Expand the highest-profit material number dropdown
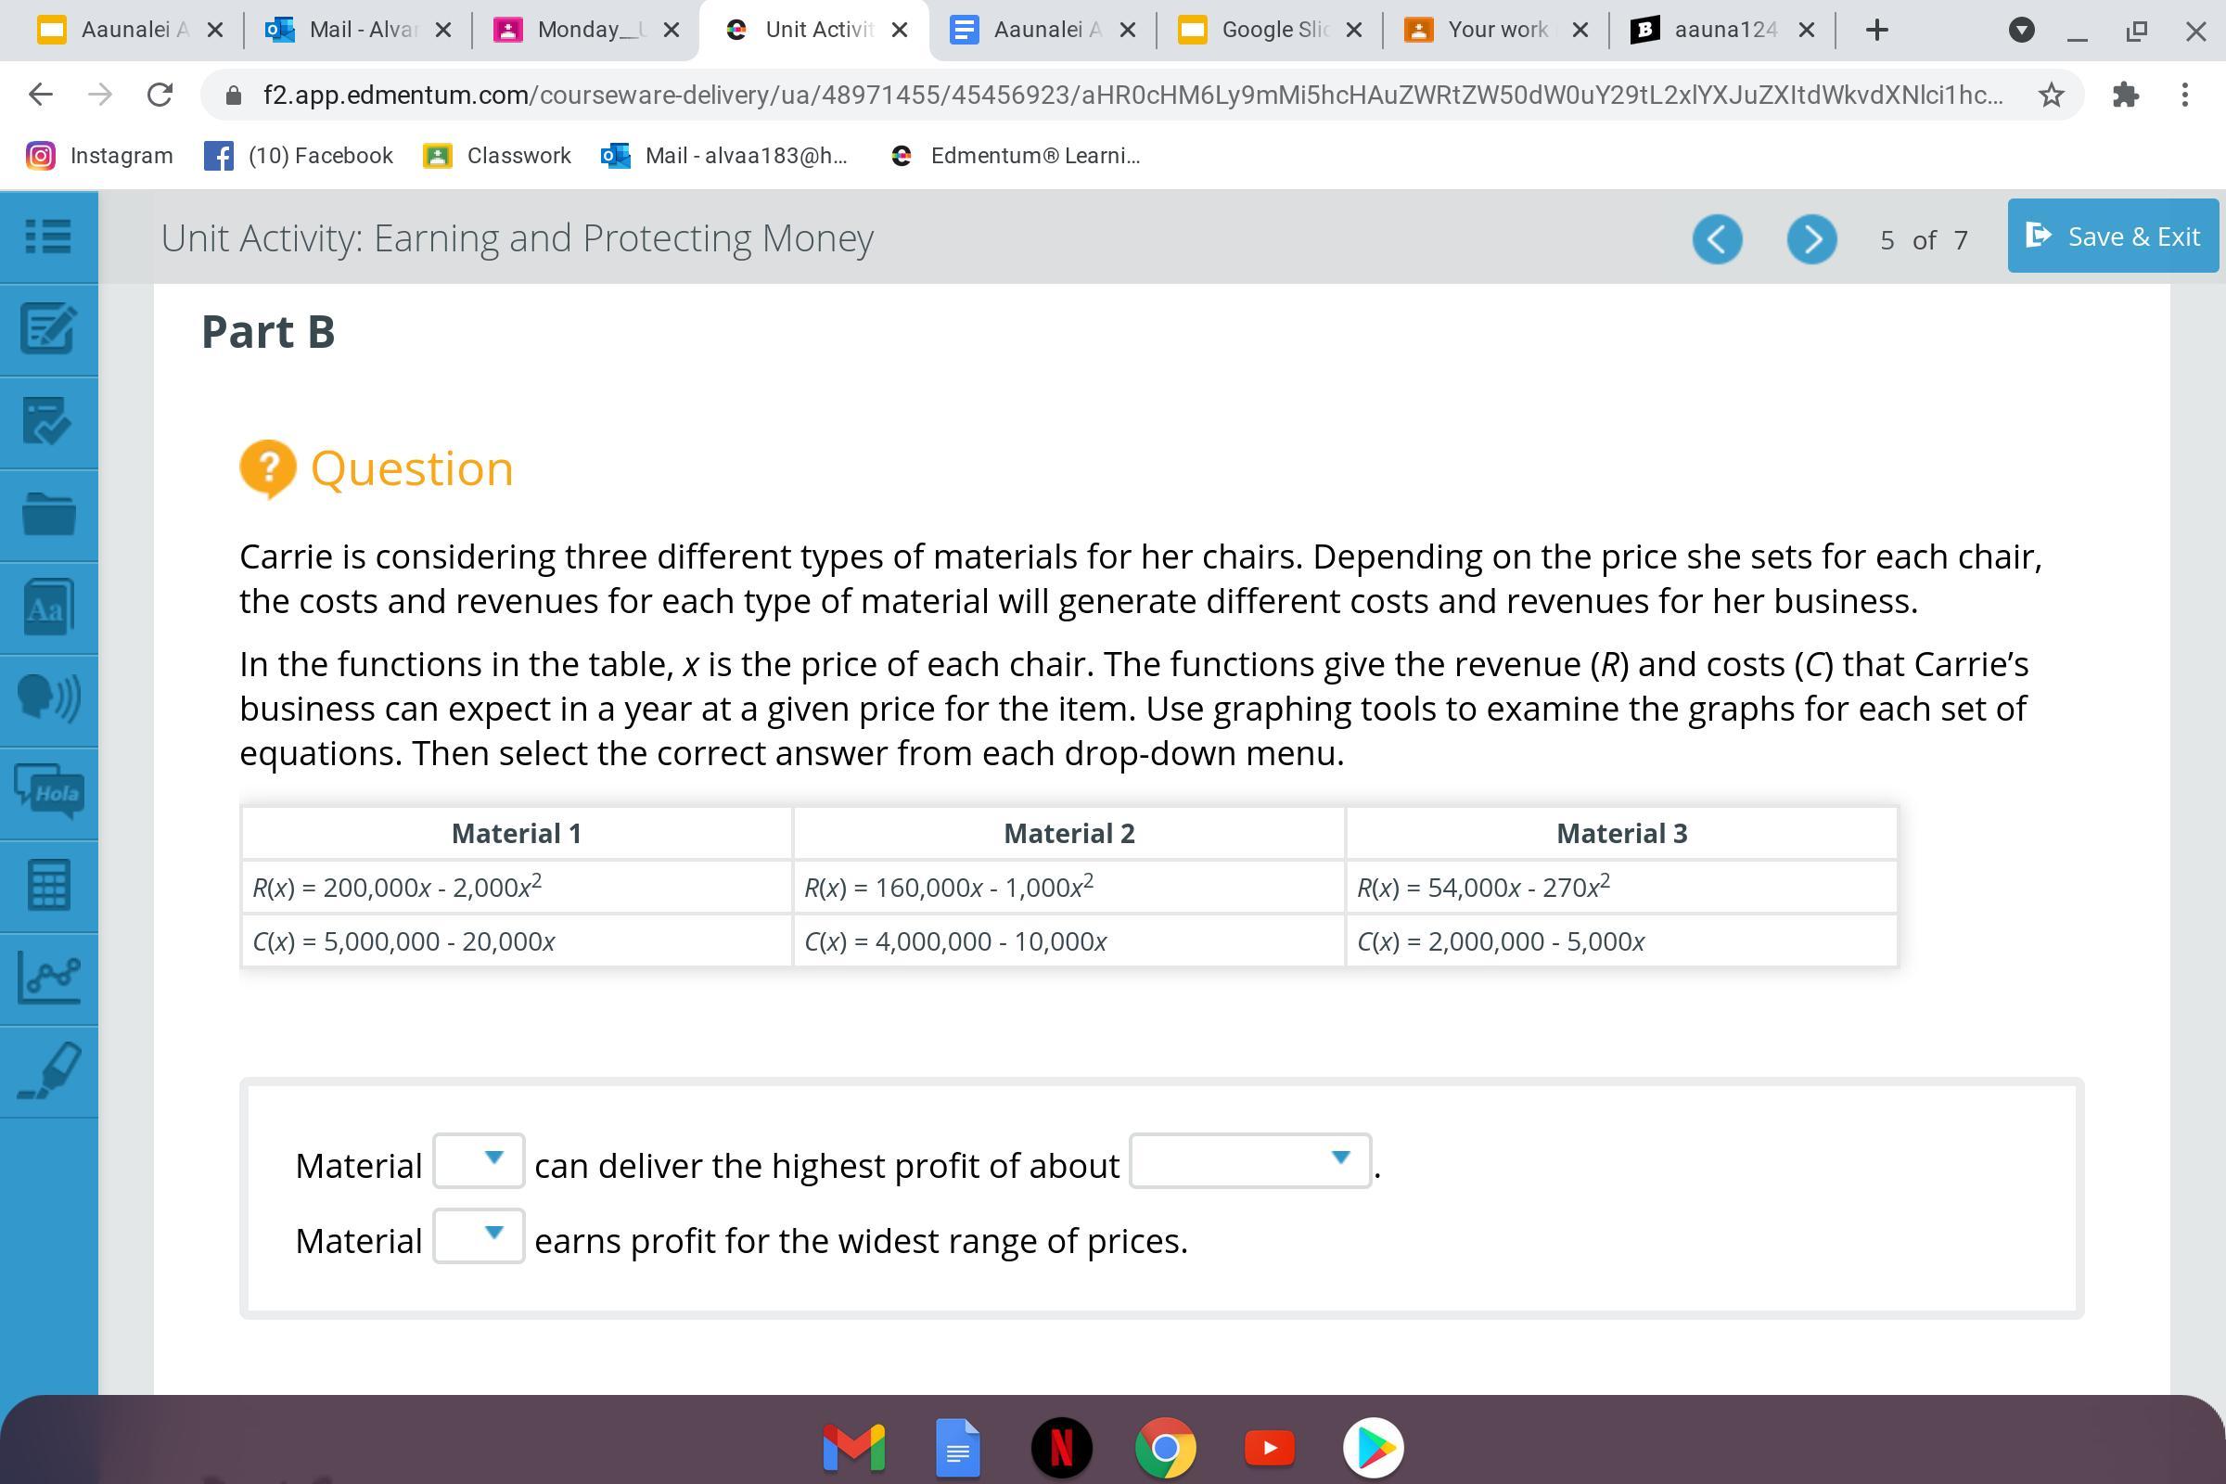2226x1484 pixels. [479, 1160]
